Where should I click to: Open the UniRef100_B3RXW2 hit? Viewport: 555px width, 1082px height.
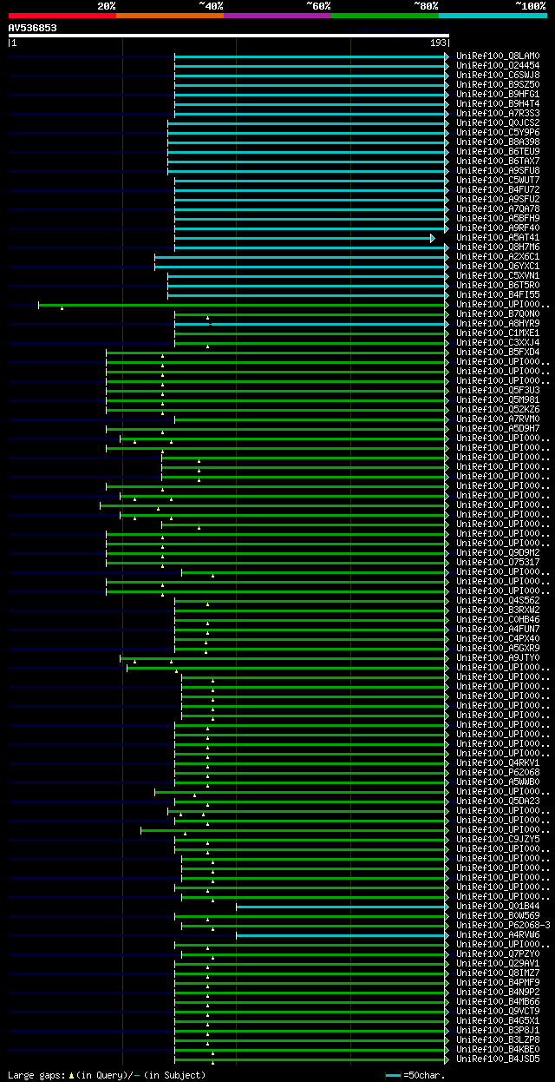498,610
